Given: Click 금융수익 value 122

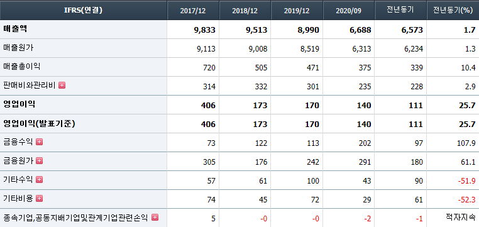Looking at the screenshot, I should [x=262, y=143].
